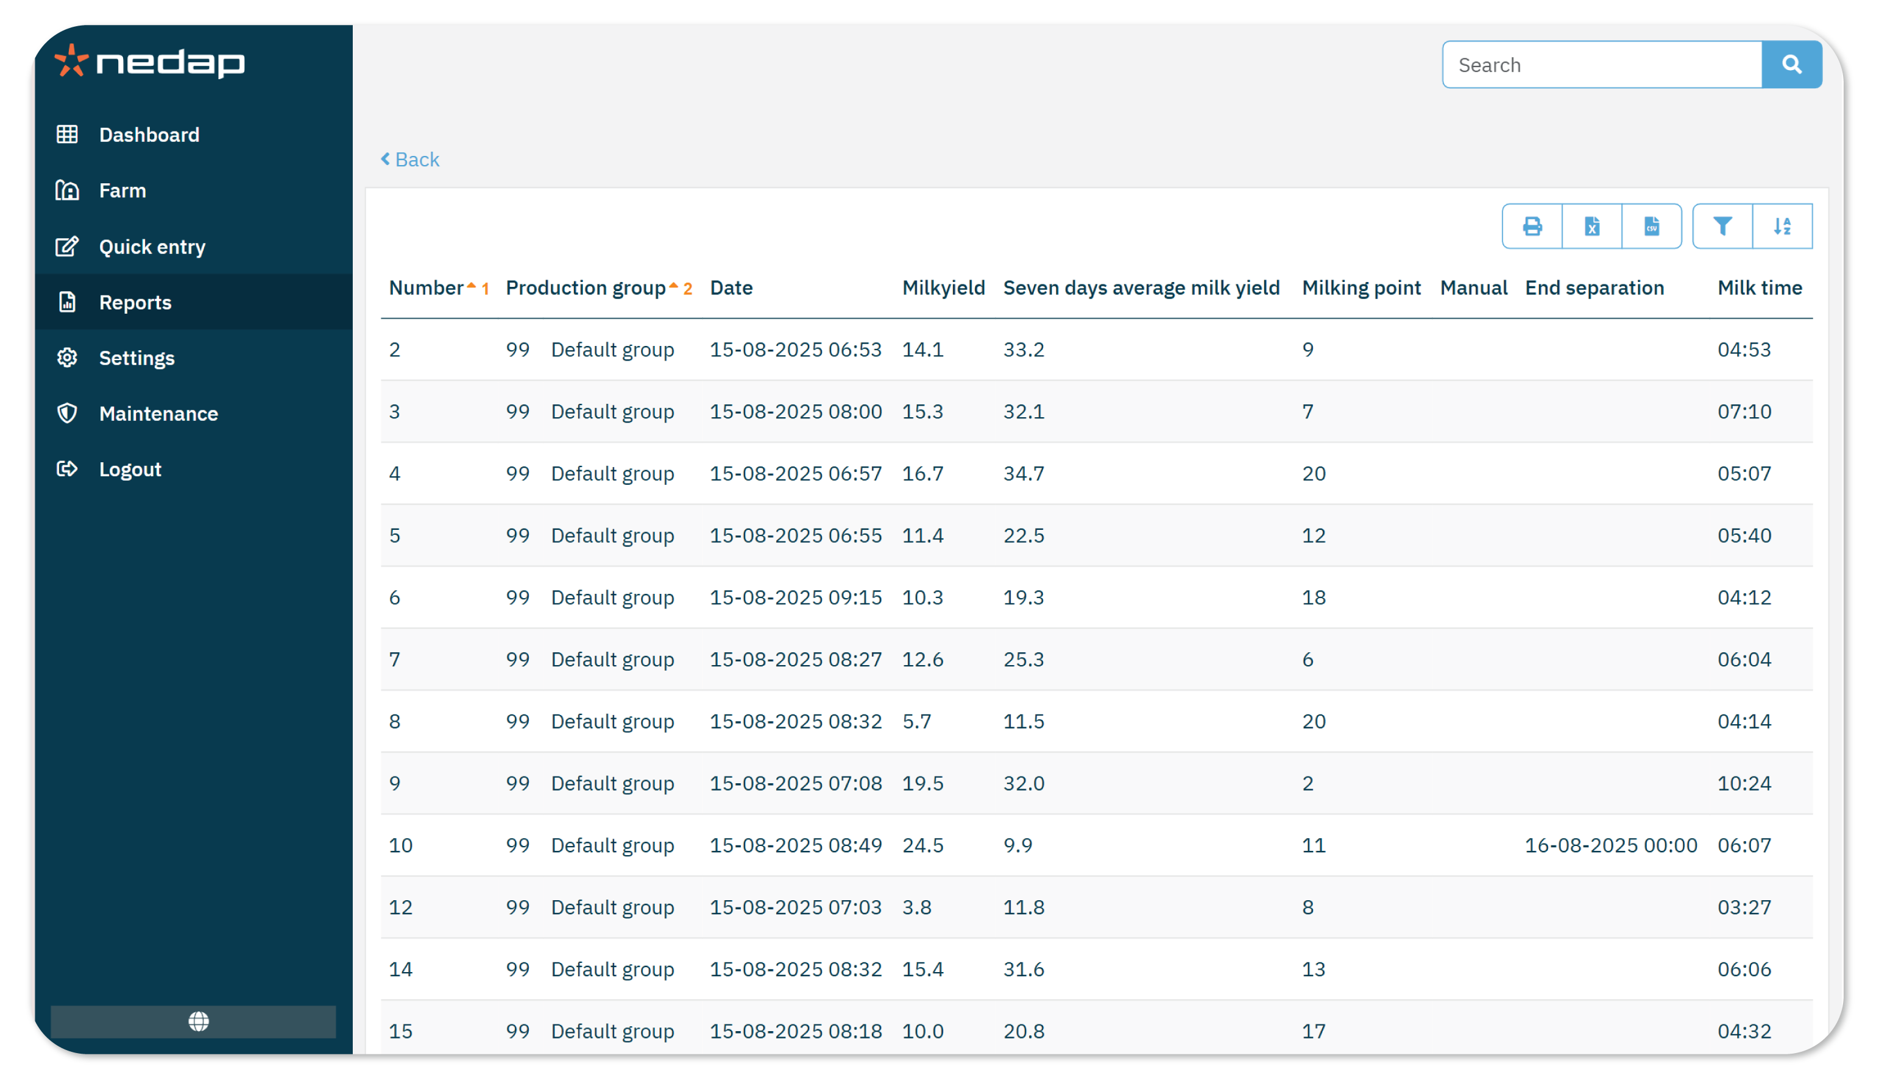Export report as CSV
The height and width of the screenshot is (1089, 1879).
[1652, 227]
